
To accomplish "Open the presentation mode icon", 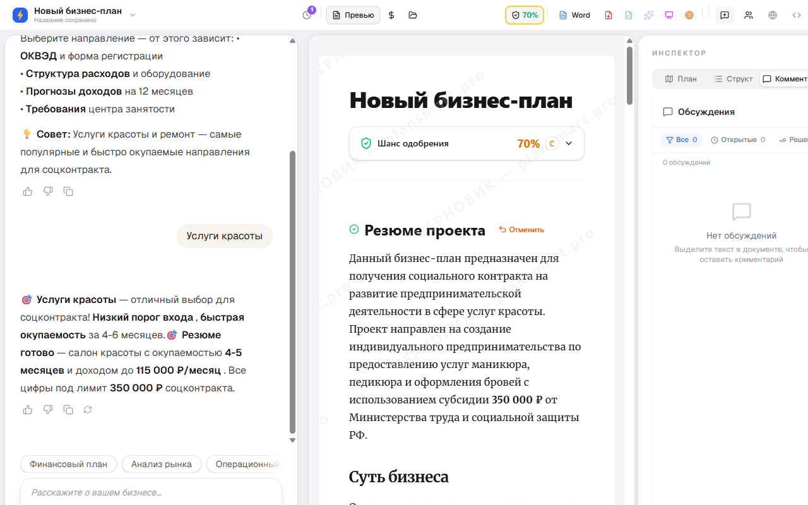I will point(668,15).
